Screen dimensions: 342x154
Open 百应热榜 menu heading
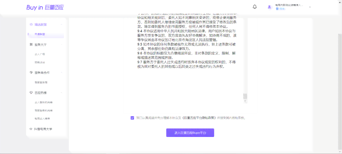[x=41, y=92]
